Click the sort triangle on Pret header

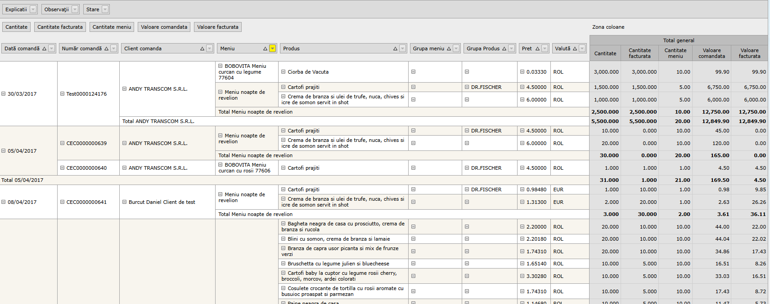click(537, 48)
